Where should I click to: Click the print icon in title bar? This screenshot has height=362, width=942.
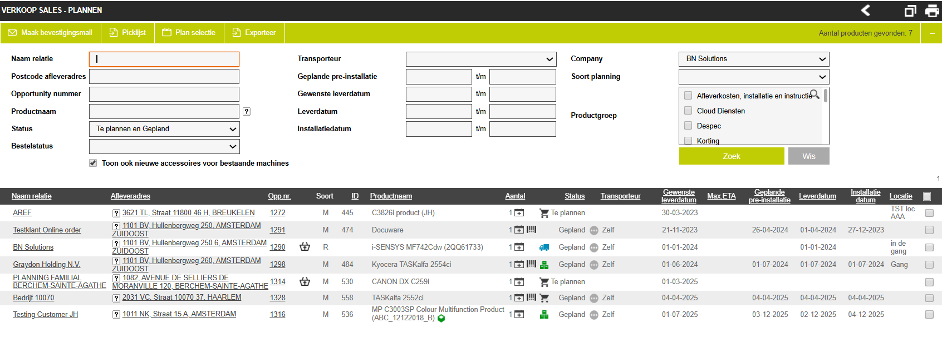click(x=932, y=11)
